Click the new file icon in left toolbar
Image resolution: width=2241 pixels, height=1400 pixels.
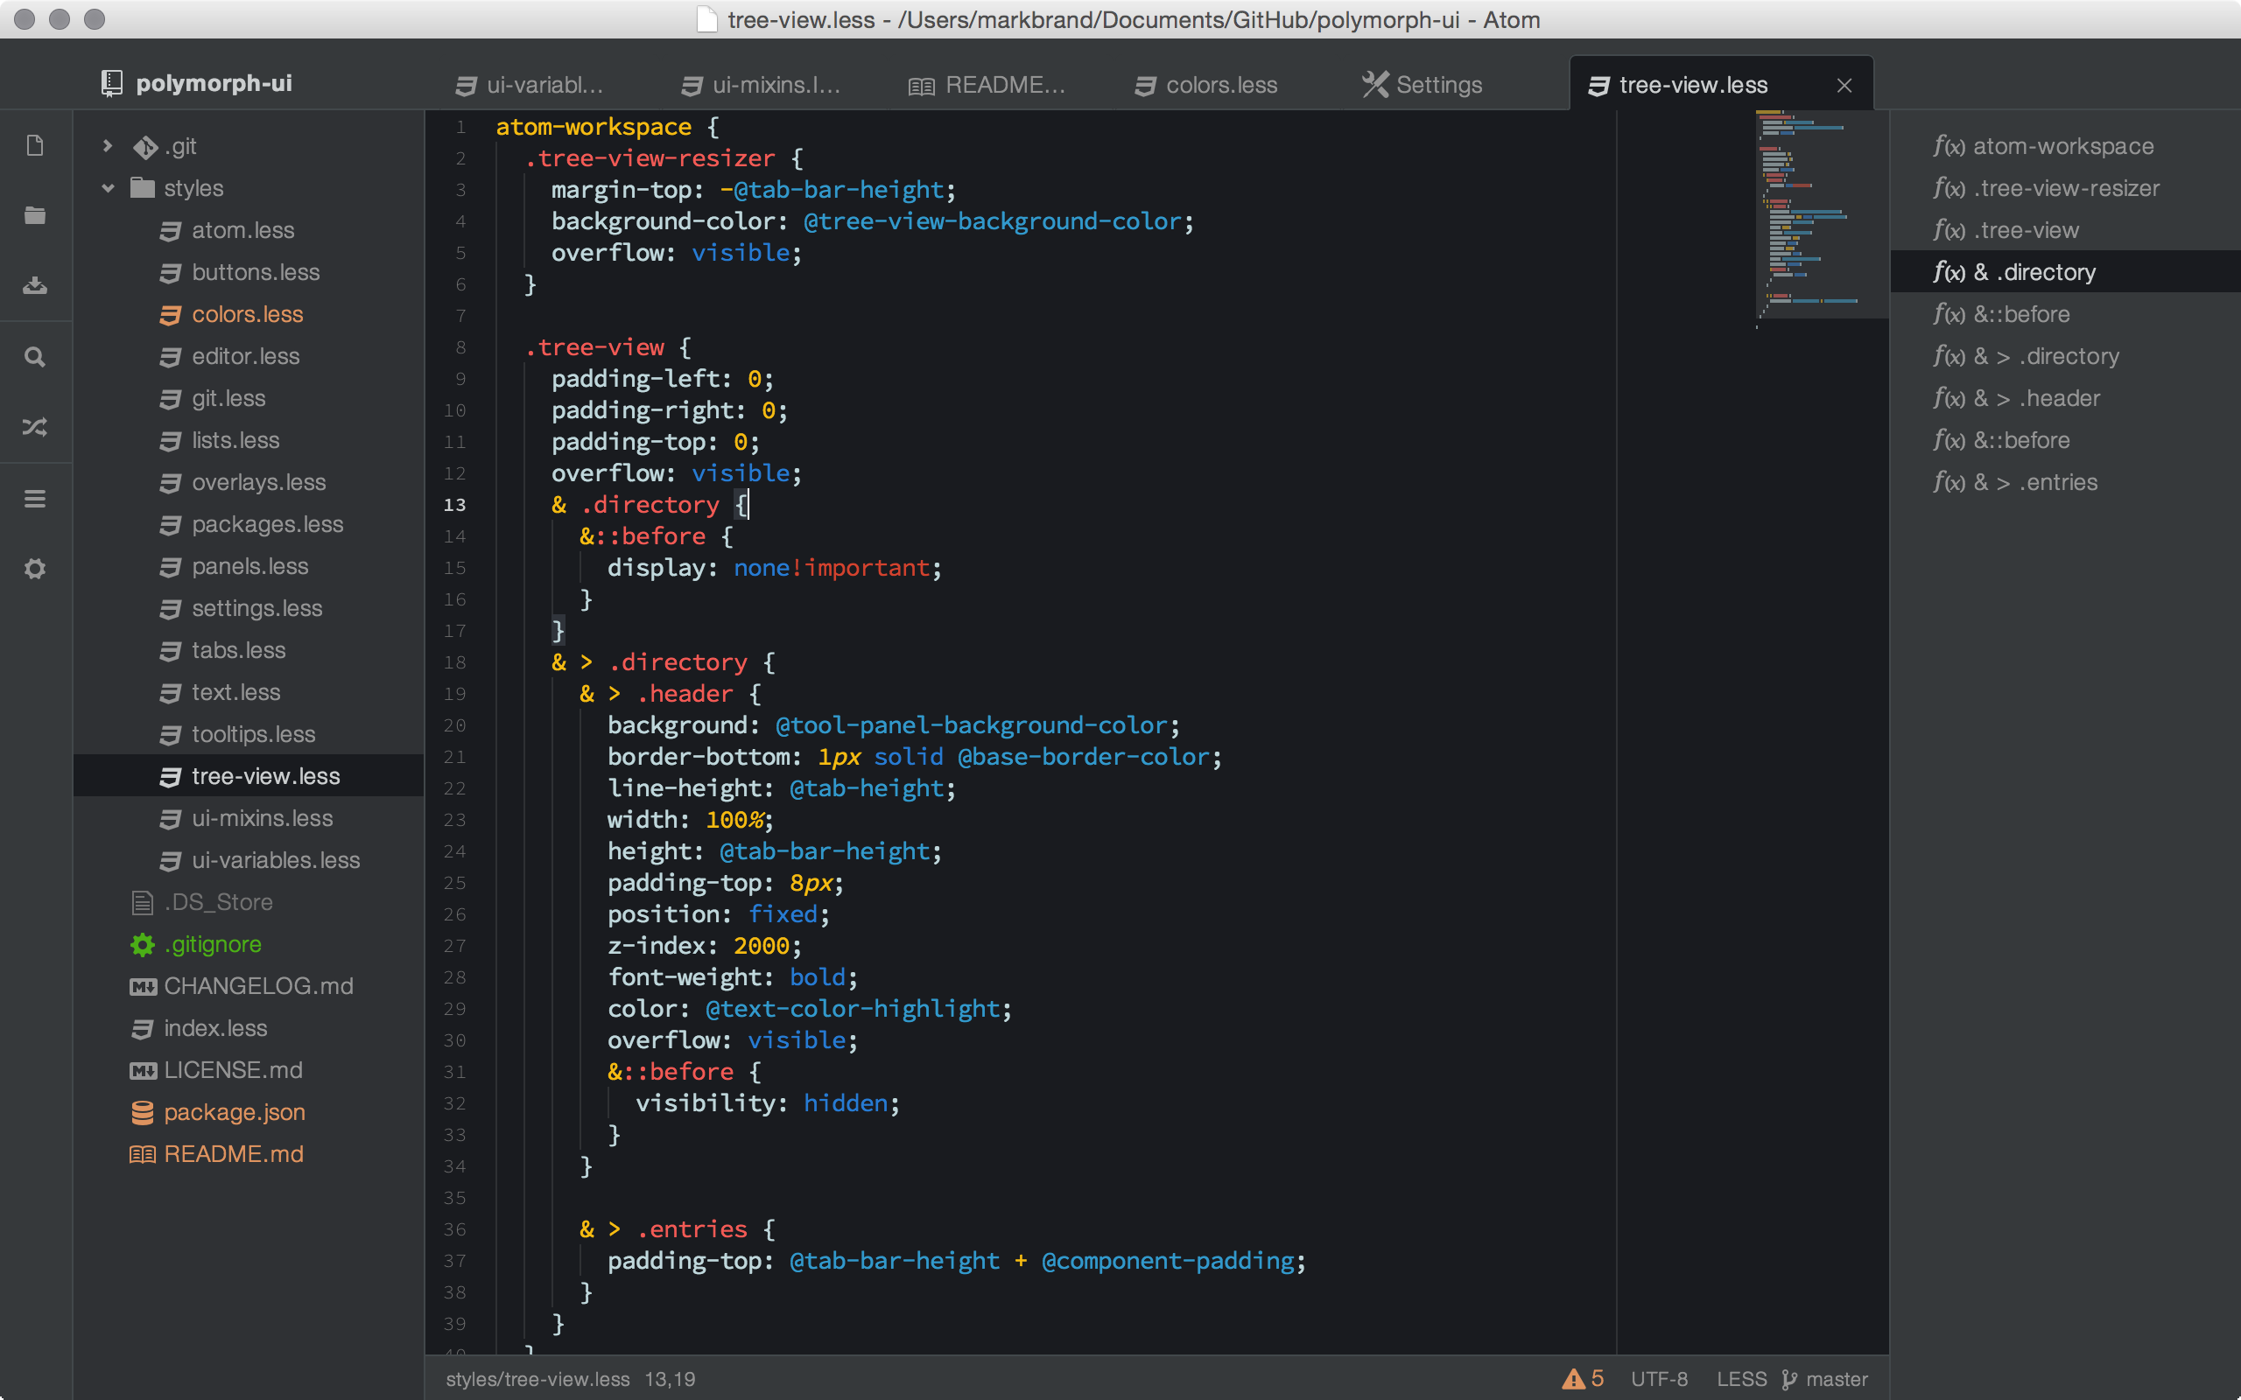point(35,145)
